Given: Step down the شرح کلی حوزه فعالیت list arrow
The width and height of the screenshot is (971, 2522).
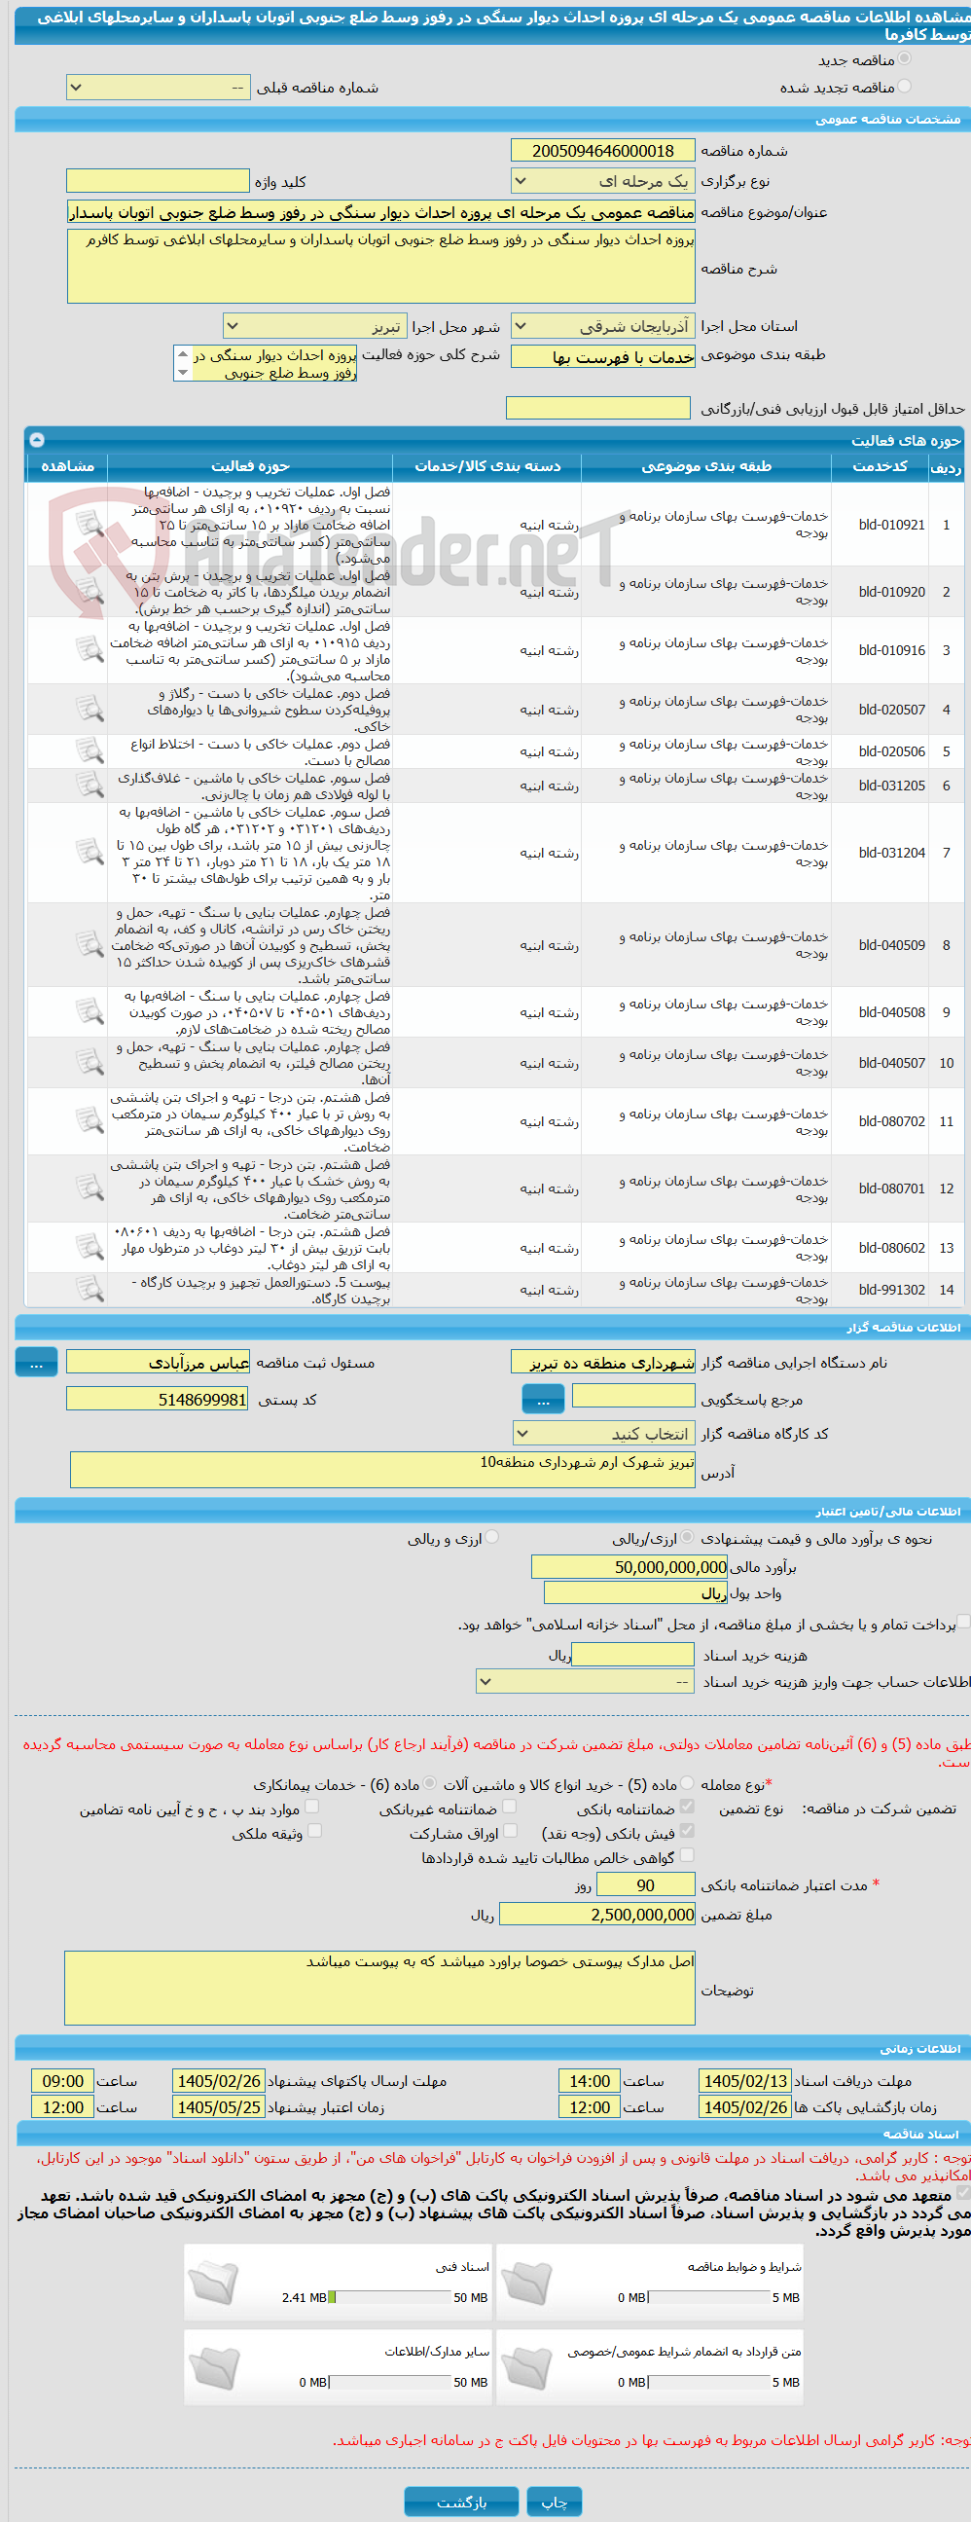Looking at the screenshot, I should 183,373.
